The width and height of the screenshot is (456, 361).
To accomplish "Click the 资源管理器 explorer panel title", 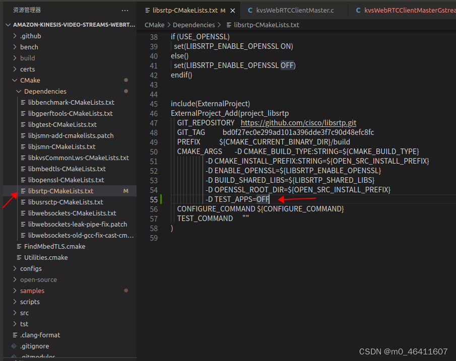I will (x=27, y=10).
